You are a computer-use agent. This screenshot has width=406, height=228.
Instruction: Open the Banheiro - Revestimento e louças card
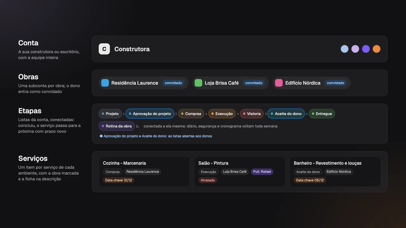[x=335, y=172]
